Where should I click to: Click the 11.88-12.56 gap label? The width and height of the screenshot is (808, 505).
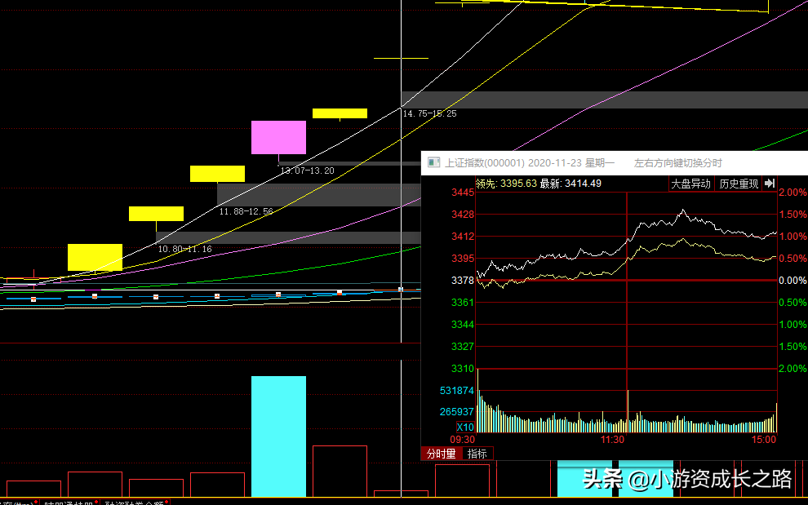tap(246, 212)
